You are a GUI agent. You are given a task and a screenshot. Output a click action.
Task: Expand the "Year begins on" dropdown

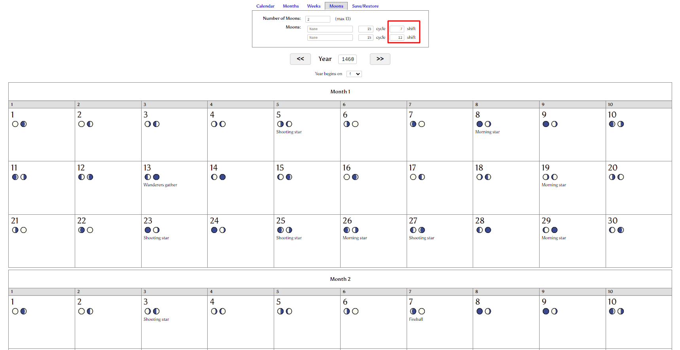[354, 74]
